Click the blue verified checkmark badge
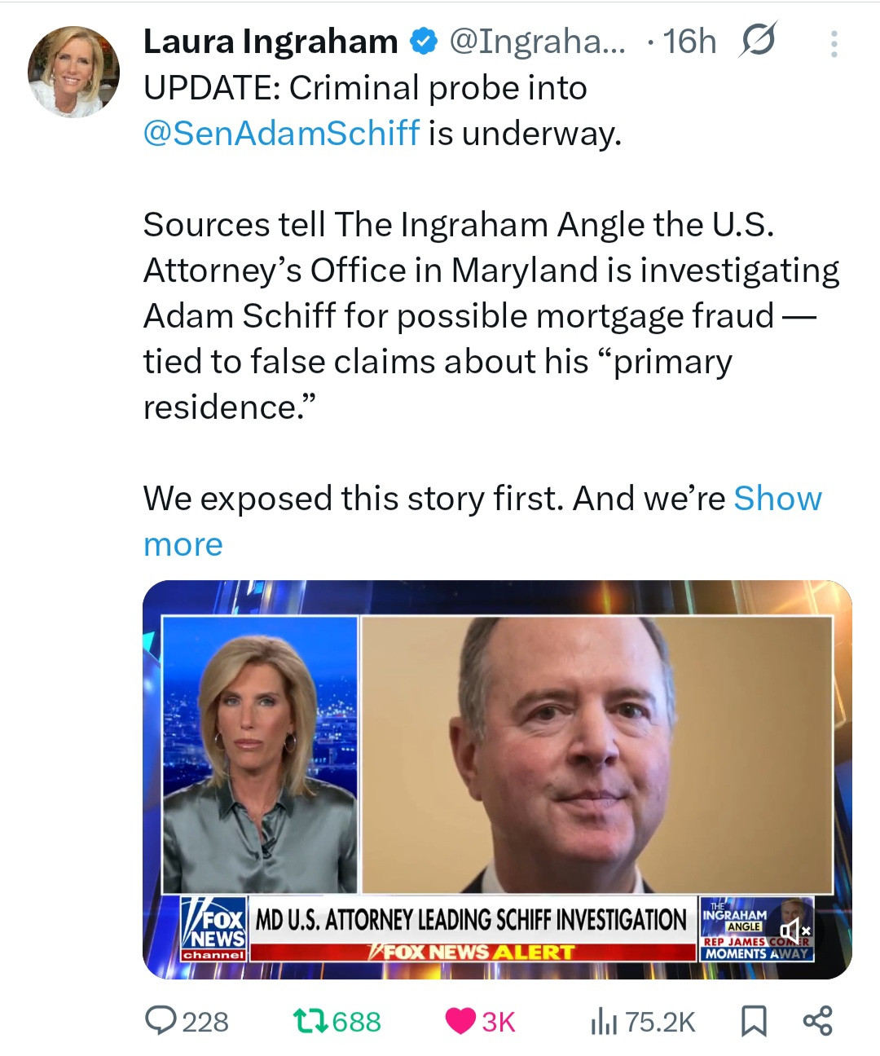880x1056 pixels. point(423,42)
